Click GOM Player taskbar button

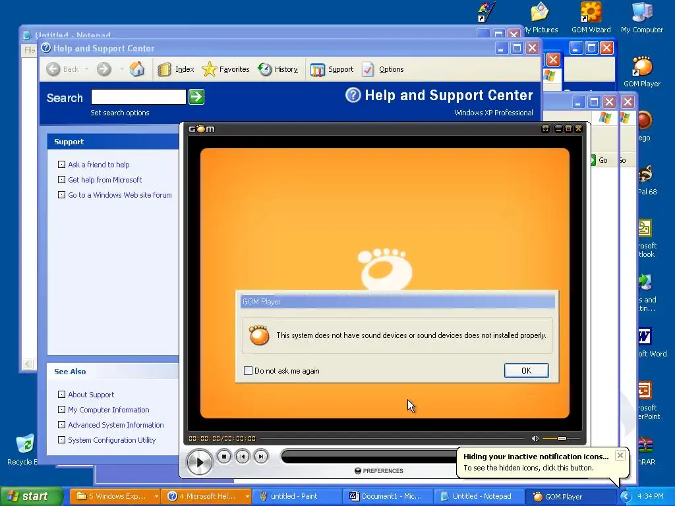pyautogui.click(x=569, y=497)
